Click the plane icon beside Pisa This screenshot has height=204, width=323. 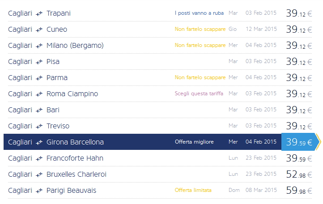(x=39, y=62)
